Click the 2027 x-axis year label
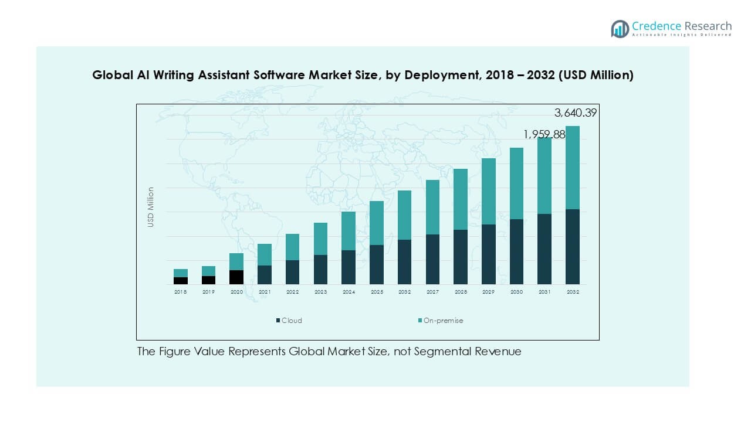Viewport: 751px width, 422px height. pyautogui.click(x=432, y=291)
